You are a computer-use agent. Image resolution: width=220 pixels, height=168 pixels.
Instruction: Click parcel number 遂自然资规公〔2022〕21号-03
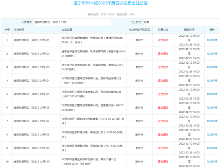click(32, 67)
